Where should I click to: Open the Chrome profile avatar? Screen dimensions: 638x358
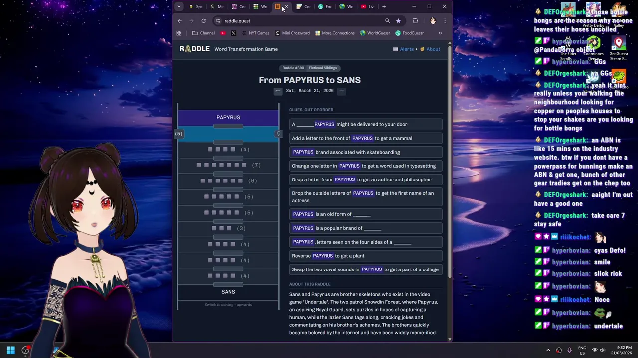click(x=433, y=21)
